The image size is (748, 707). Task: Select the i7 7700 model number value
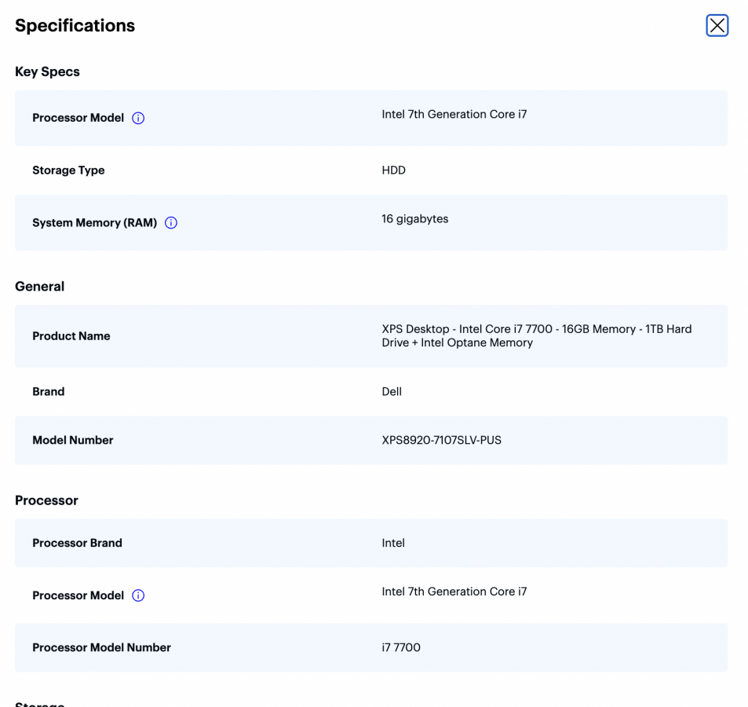point(401,647)
